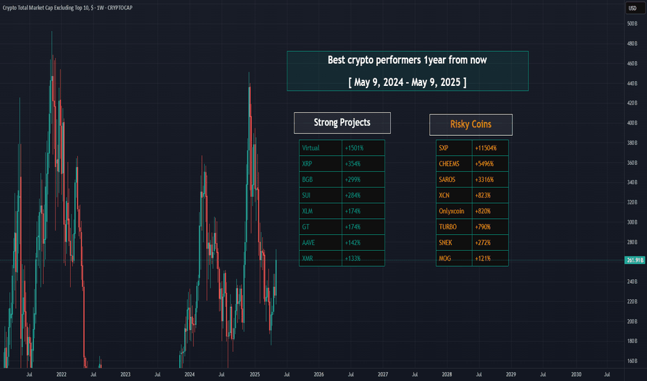
Task: Click the '+272%' value cell
Action: [x=490, y=242]
